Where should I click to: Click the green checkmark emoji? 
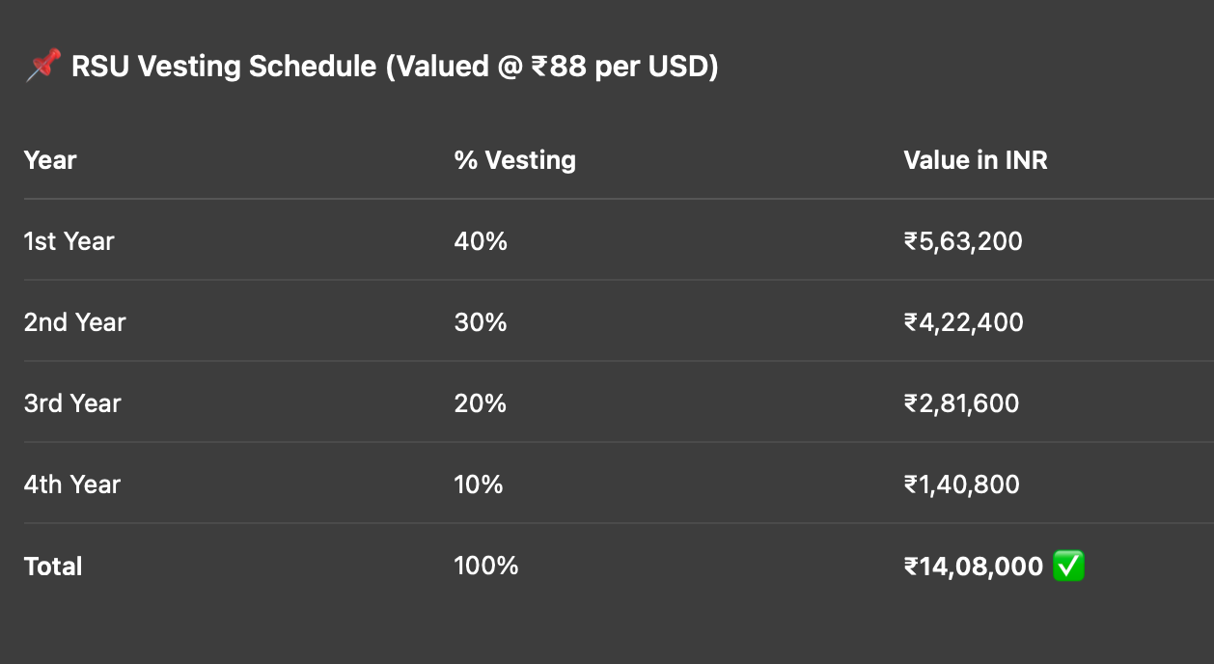coord(1068,567)
